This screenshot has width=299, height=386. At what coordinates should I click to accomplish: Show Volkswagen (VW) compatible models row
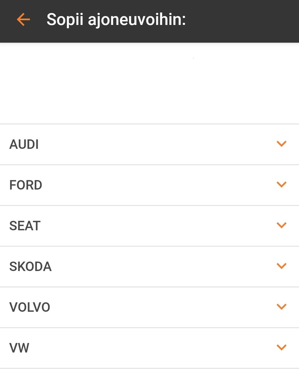click(149, 348)
